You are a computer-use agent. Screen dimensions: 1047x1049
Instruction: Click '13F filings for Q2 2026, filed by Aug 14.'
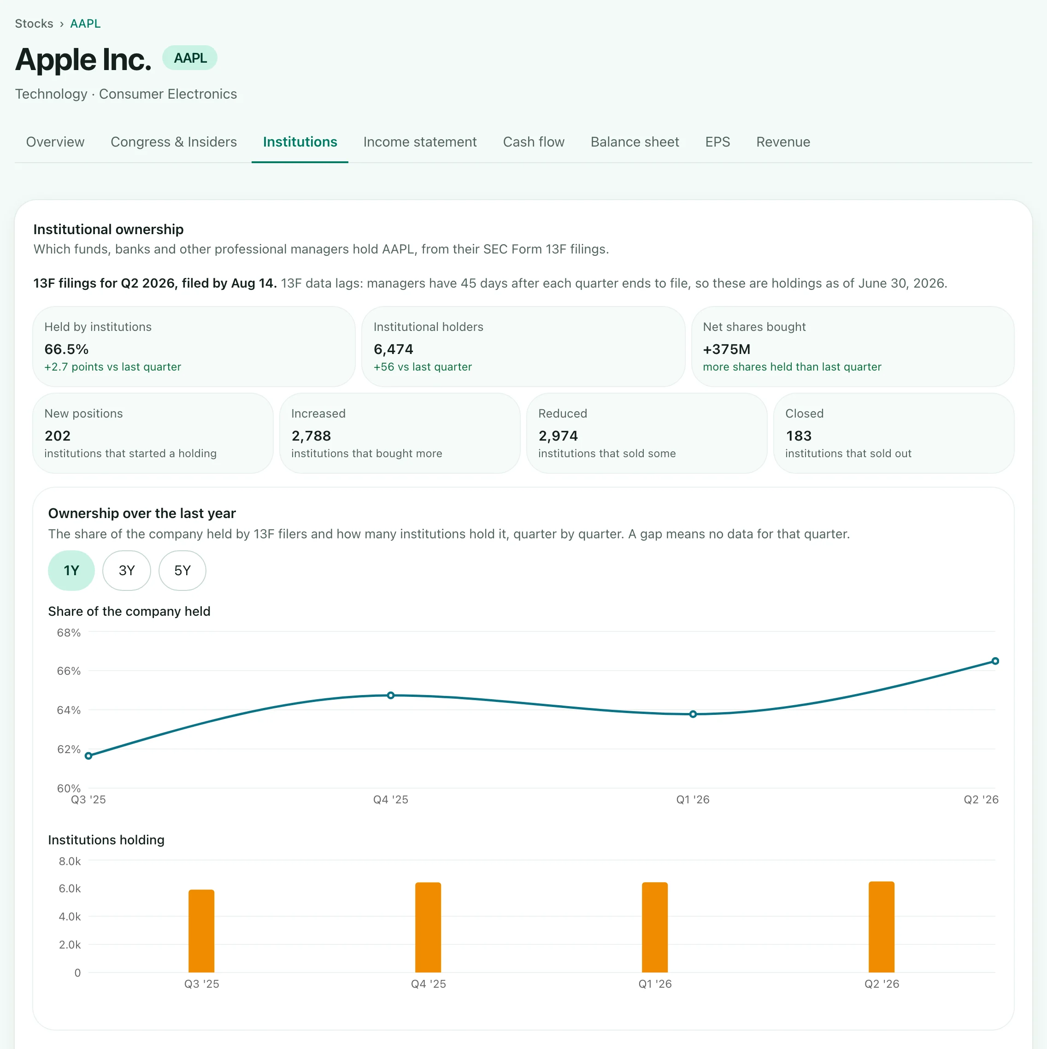coord(155,283)
